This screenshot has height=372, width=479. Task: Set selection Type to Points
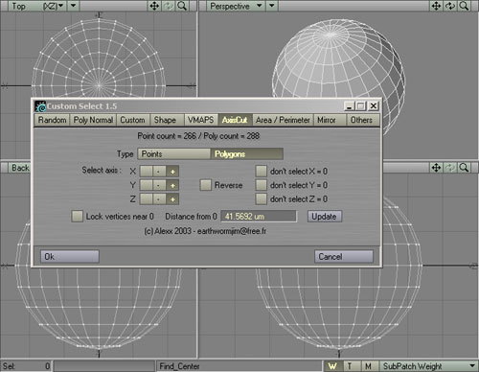[x=174, y=154]
